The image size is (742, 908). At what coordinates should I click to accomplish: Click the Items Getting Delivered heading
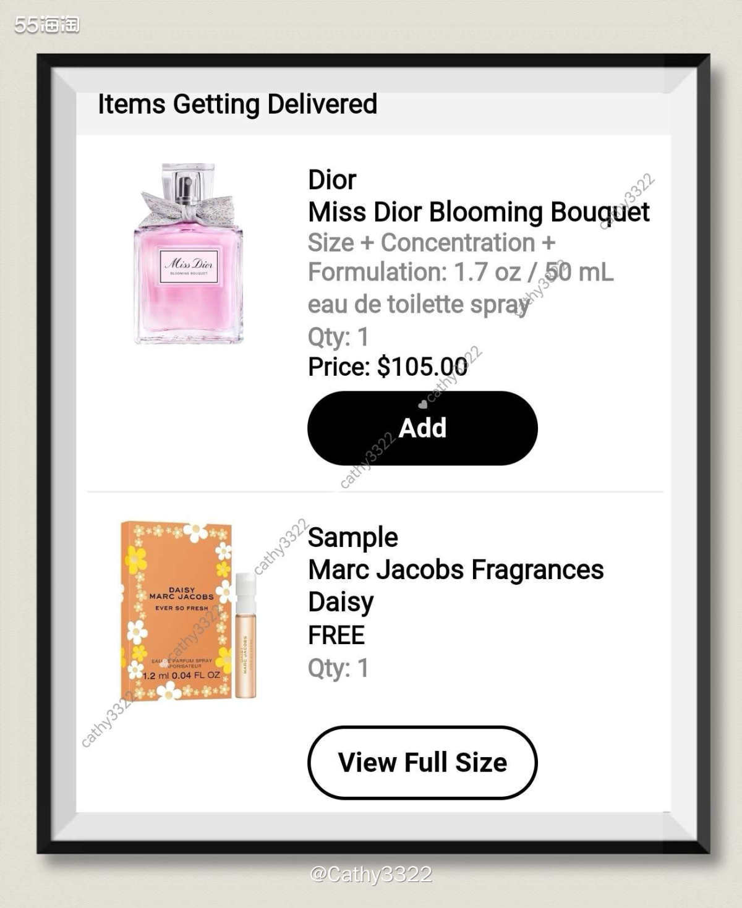[x=237, y=104]
